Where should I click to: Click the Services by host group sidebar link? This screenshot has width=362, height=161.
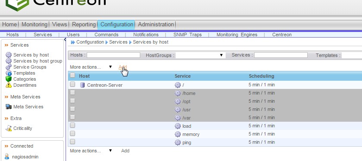38,61
